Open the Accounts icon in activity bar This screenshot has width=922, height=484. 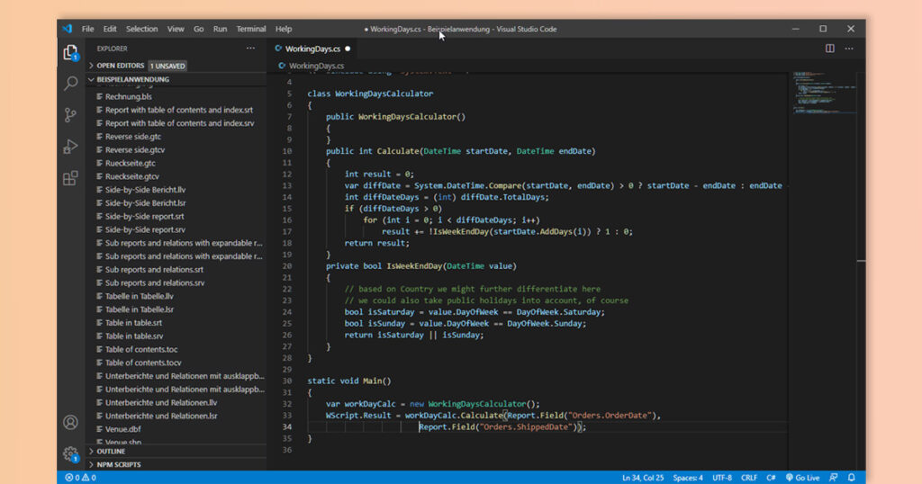tap(70, 422)
